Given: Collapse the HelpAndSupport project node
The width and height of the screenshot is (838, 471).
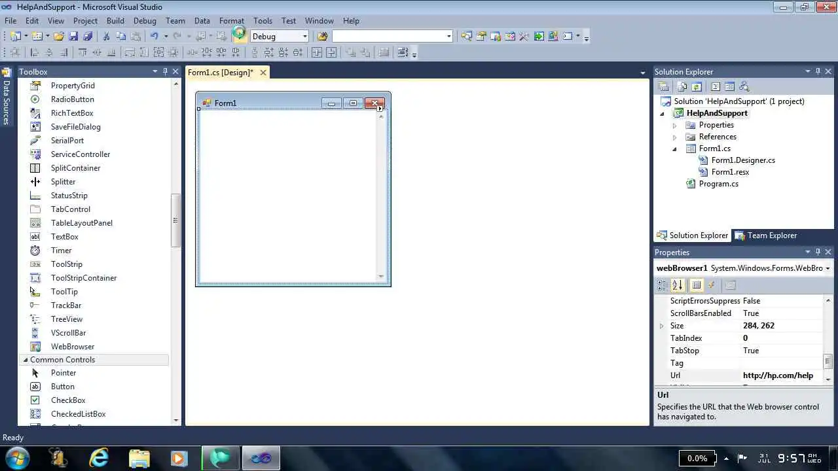Looking at the screenshot, I should click(x=662, y=113).
